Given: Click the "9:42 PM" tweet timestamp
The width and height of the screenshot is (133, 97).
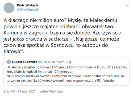Looking at the screenshot, I should click(x=9, y=91).
